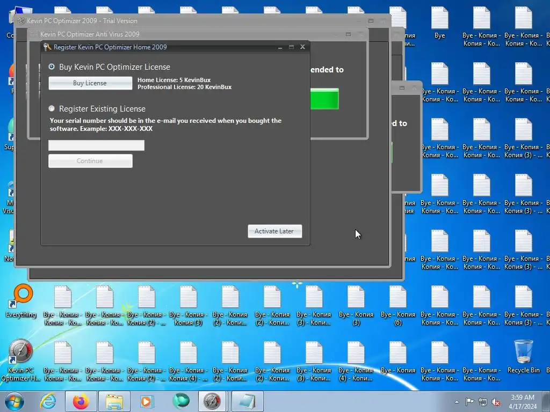Screen dimensions: 550x412
Task: Select the file named just Bye
Action: click(439, 23)
